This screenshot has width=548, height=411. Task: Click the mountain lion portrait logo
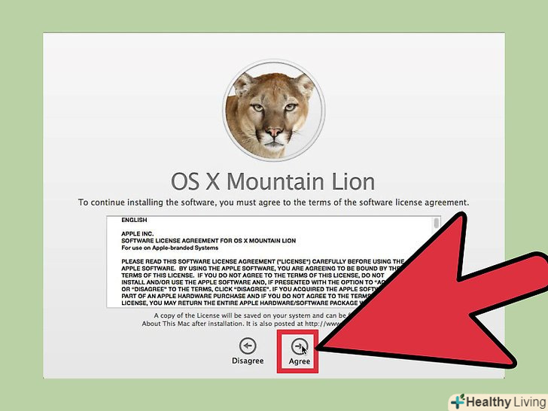(x=274, y=110)
